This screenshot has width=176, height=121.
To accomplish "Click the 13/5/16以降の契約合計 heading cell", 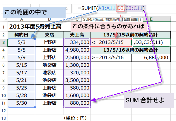I will pyautogui.click(x=130, y=50).
